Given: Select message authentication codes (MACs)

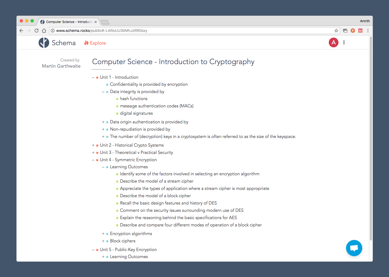Looking at the screenshot, I should 157,106.
